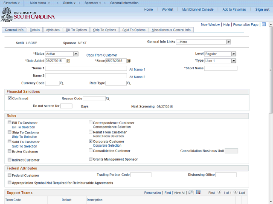Screen dimensions: 273x204
Task: Click the next row arrow in Support Teams
Action: click(x=236, y=193)
